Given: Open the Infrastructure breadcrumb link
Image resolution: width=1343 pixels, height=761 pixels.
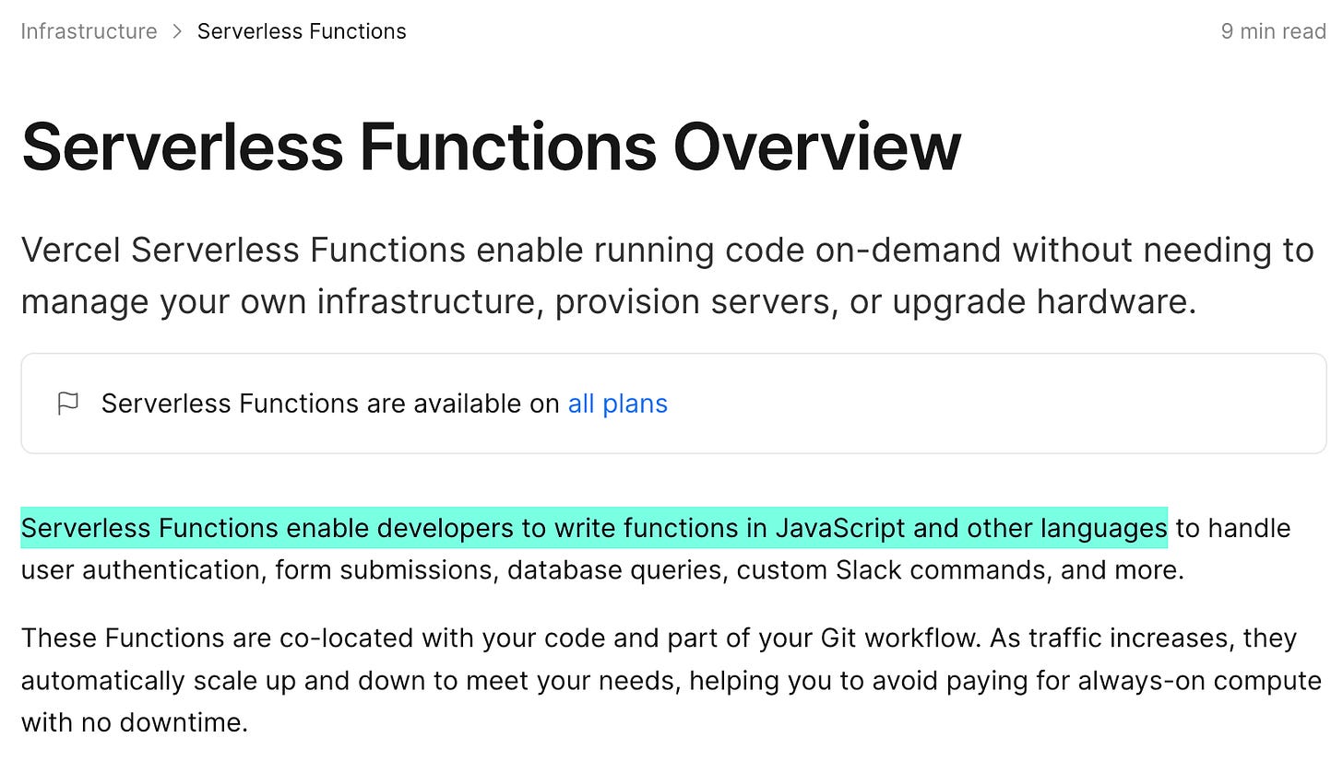Looking at the screenshot, I should (89, 31).
